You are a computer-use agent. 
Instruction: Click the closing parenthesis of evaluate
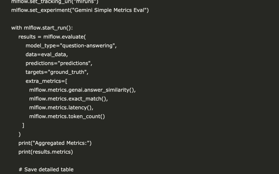pyautogui.click(x=20, y=134)
